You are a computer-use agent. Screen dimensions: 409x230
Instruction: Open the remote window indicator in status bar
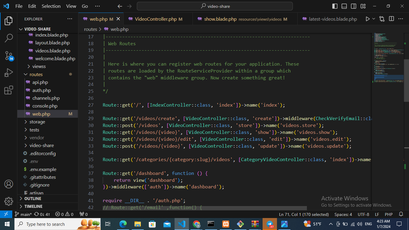(x=6, y=214)
